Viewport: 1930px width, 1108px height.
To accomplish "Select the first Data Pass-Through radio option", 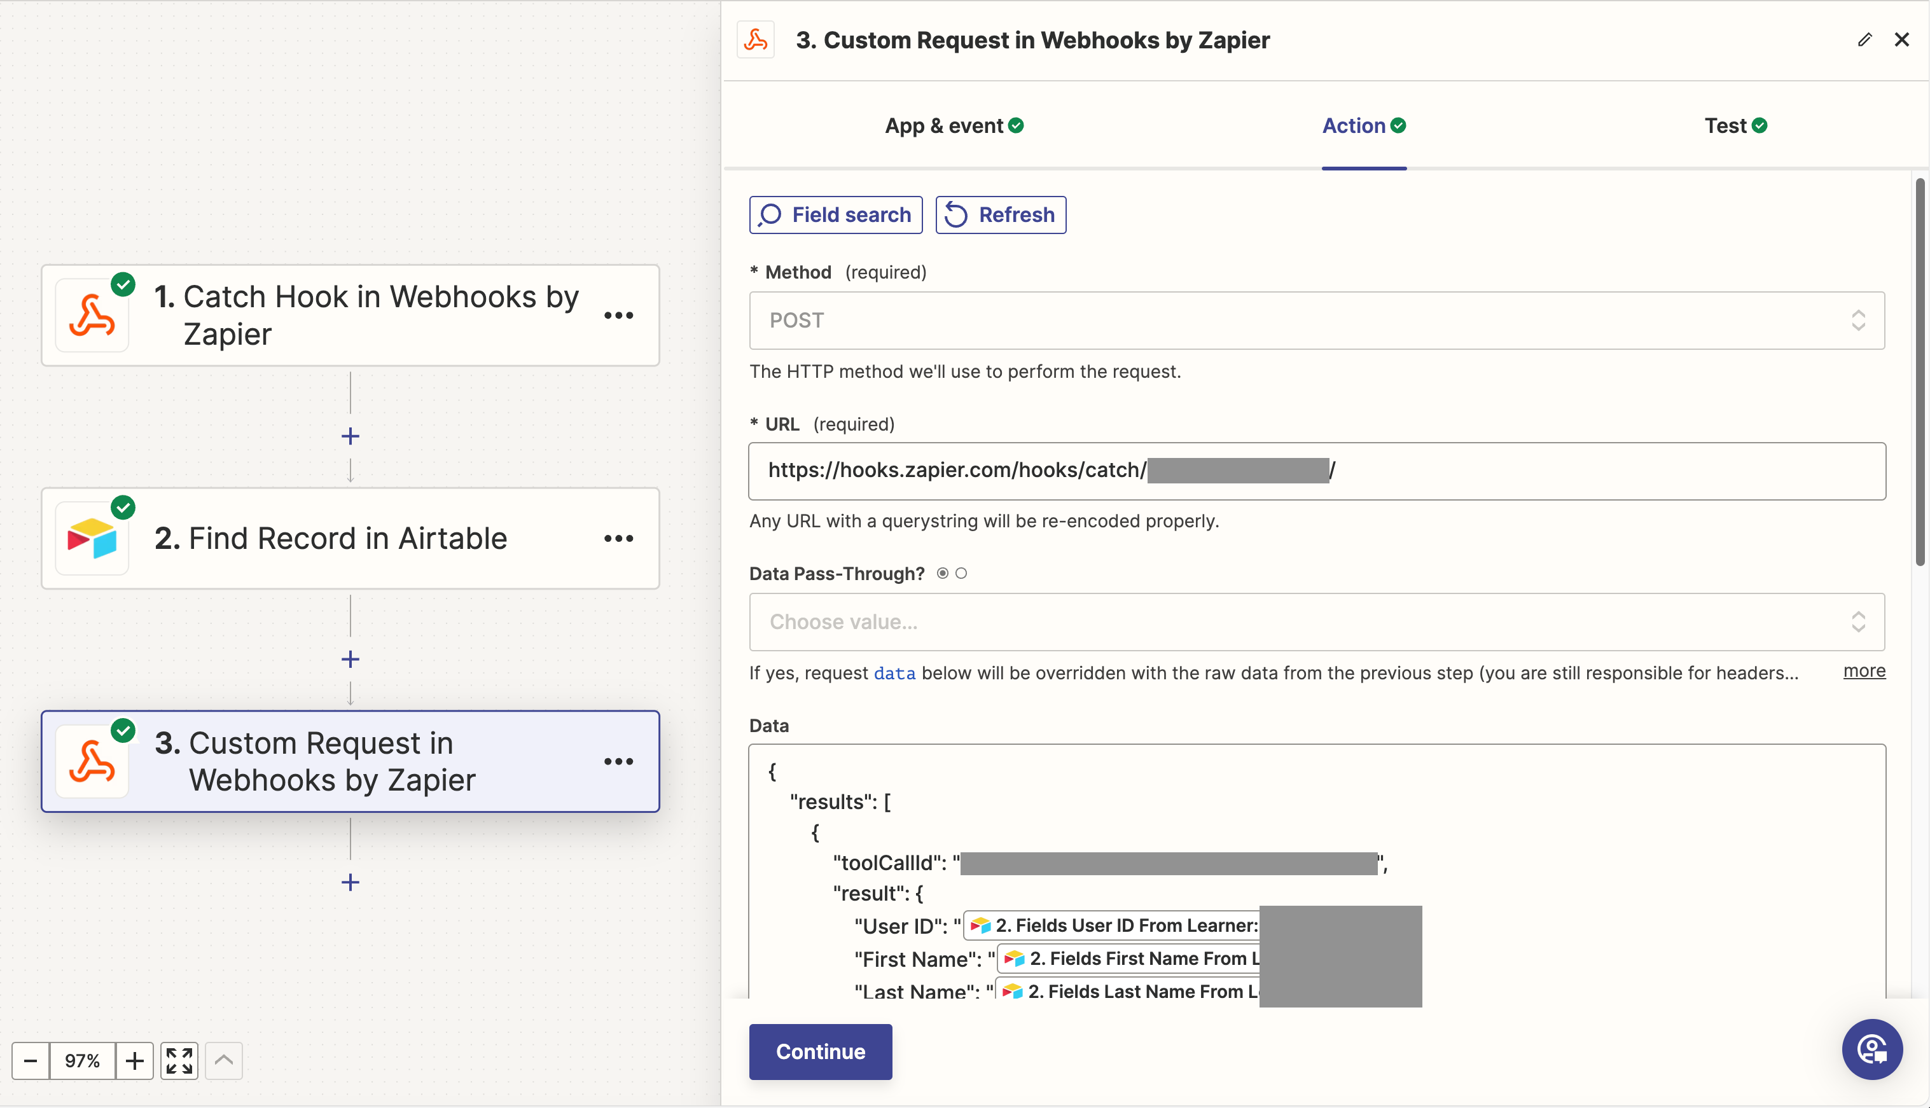I will [x=942, y=573].
